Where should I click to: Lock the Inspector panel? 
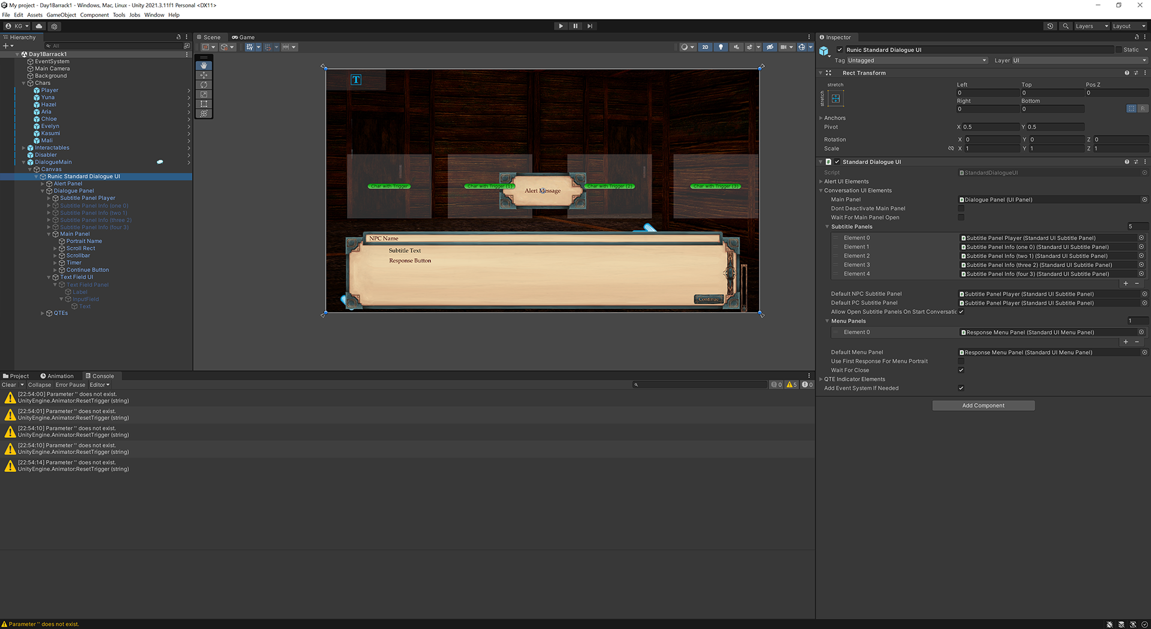point(1137,37)
